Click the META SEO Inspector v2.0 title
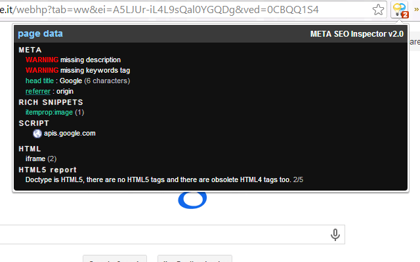The width and height of the screenshot is (420, 262). point(357,34)
